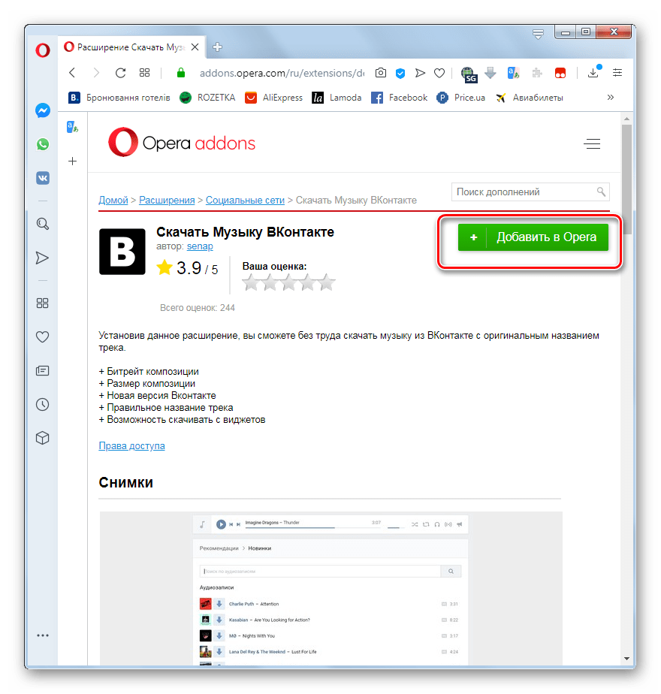Click the green Добавить в Opera button
Screen dimensions: 661x694
[x=533, y=237]
